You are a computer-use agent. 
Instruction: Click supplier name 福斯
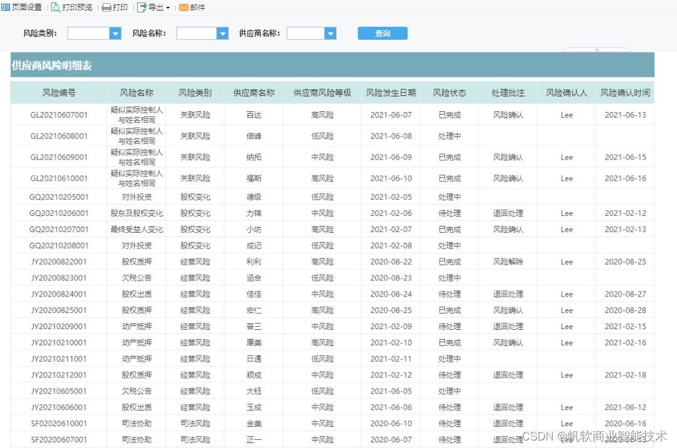click(254, 178)
